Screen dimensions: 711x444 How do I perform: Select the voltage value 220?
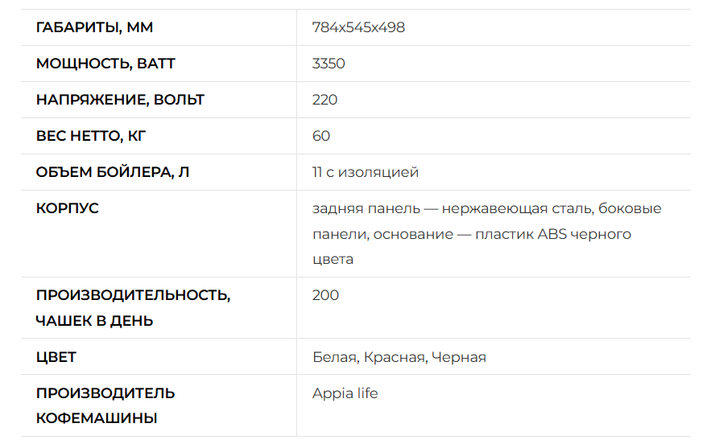coord(324,100)
